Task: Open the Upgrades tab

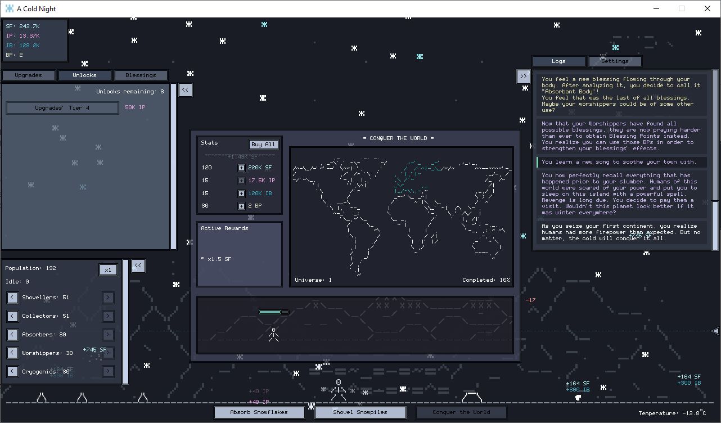Action: (29, 75)
